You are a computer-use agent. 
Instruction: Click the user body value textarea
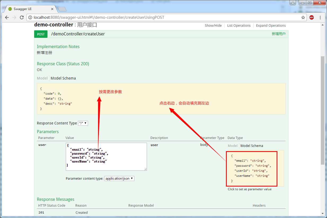106,157
